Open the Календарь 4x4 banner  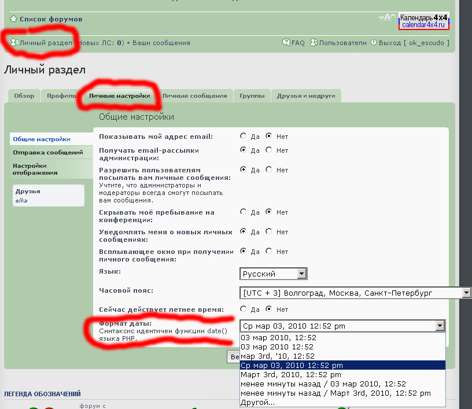[x=423, y=21]
